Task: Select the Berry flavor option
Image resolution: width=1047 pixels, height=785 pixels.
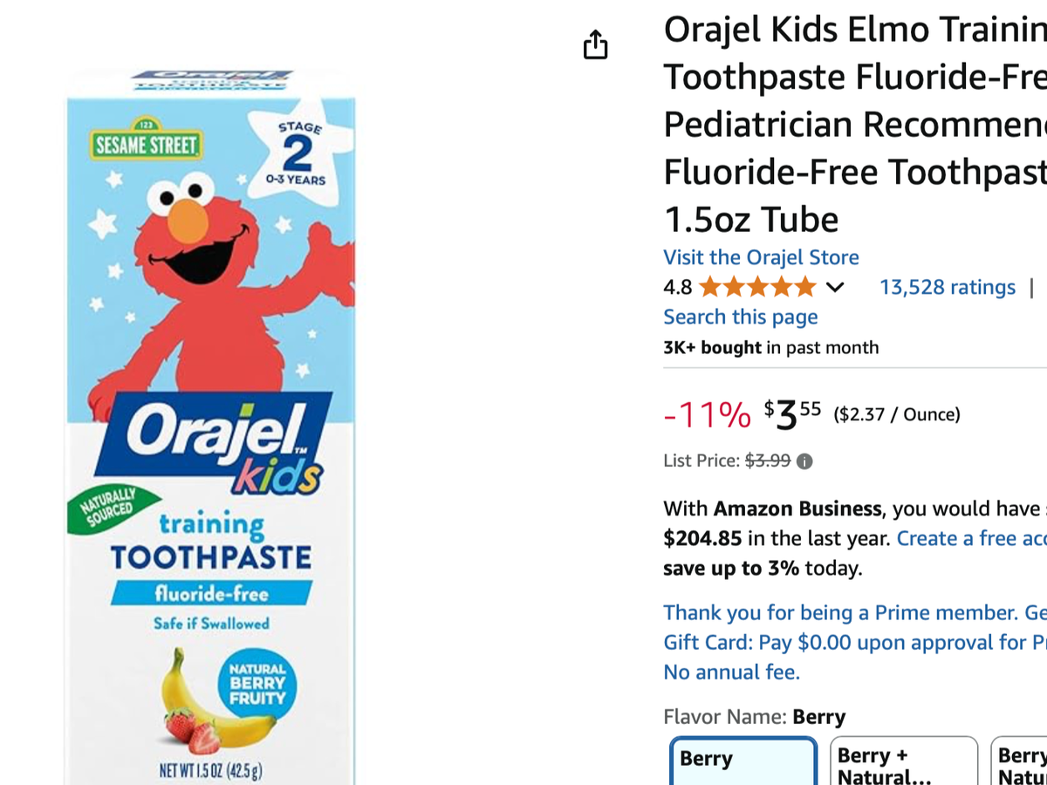Action: pos(742,761)
